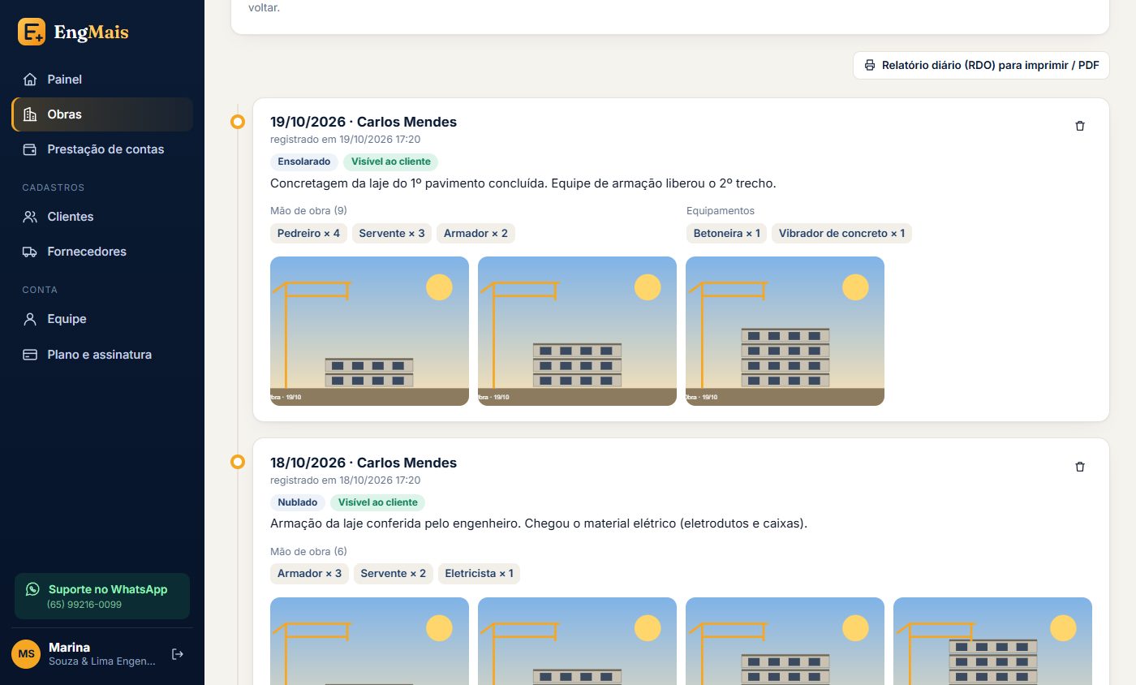Click the Armador × 2 chip

[475, 234]
